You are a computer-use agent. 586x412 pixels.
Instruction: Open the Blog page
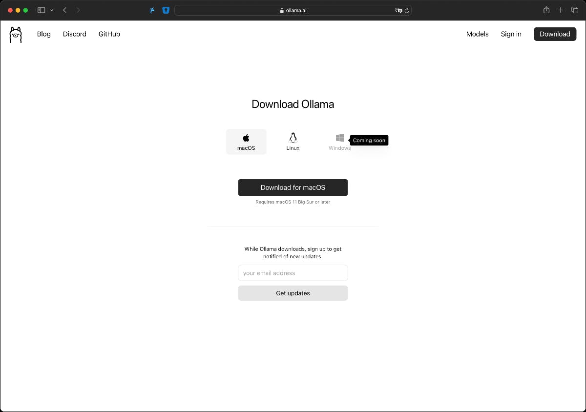[44, 34]
